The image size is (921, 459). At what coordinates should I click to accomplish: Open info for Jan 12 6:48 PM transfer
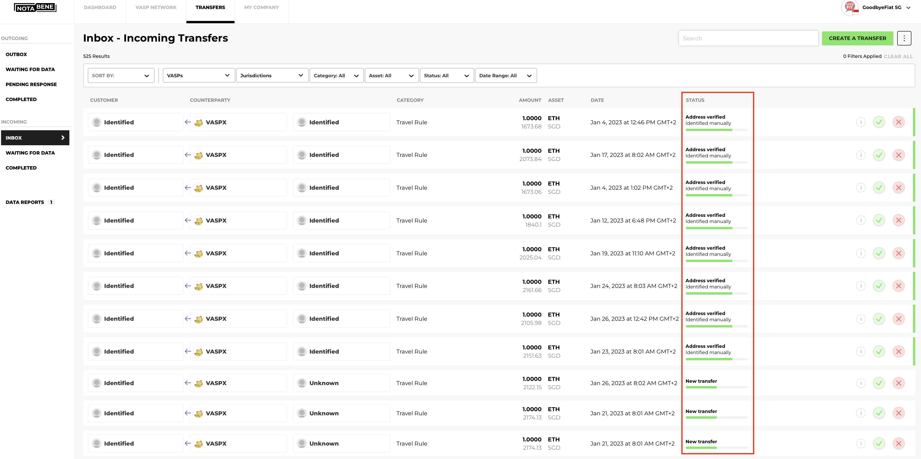(861, 220)
